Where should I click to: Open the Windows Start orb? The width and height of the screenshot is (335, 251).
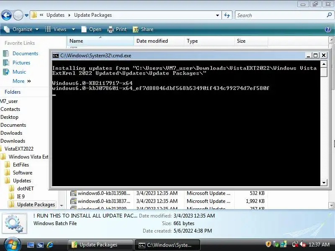(x=12, y=244)
